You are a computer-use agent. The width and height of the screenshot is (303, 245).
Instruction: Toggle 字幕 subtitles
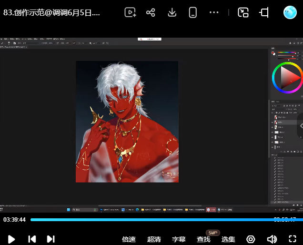pyautogui.click(x=179, y=239)
